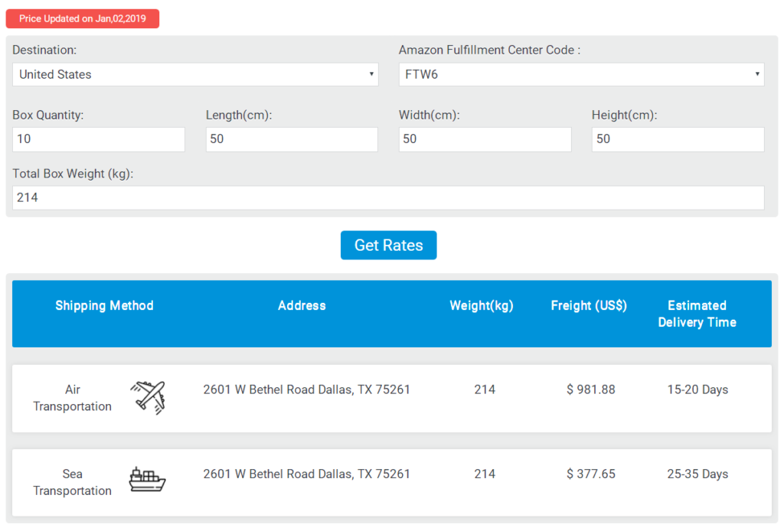Image resolution: width=784 pixels, height=531 pixels.
Task: Select the Width(cm) input box
Action: (485, 139)
